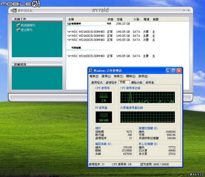The image size is (205, 177).
Task: Open the 檢視(V) menu in Task Manager
Action: [x=119, y=76]
